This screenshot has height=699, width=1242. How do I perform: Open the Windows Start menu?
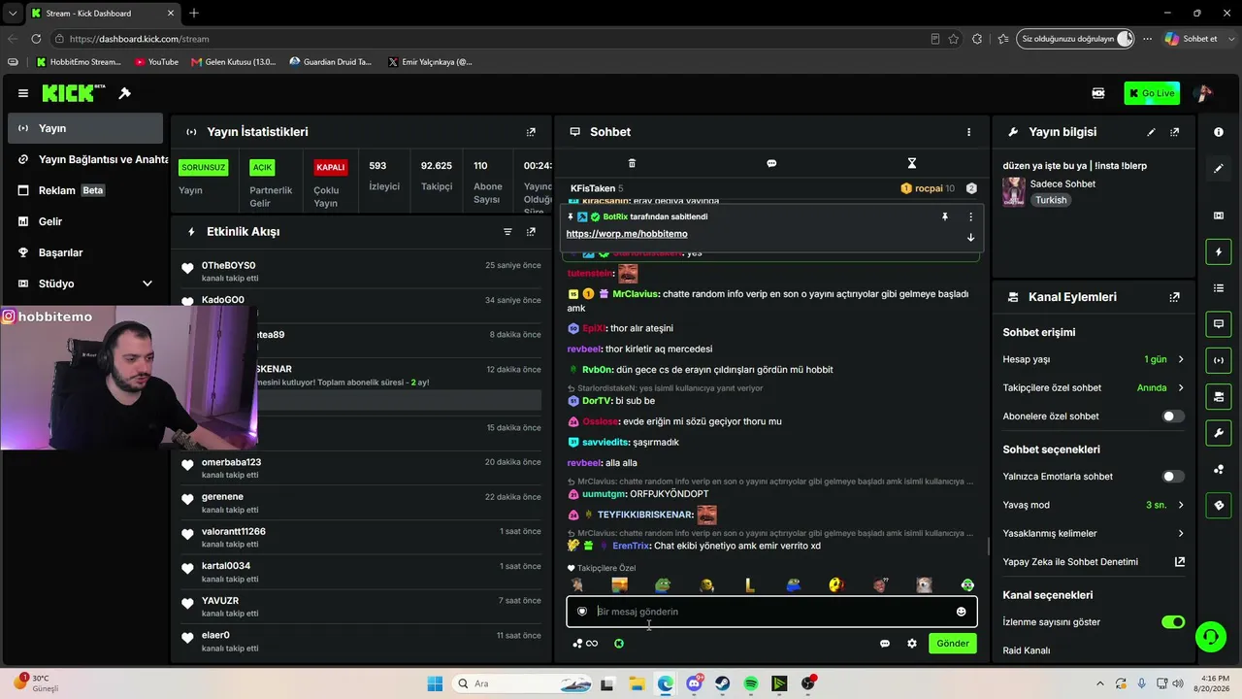[435, 683]
